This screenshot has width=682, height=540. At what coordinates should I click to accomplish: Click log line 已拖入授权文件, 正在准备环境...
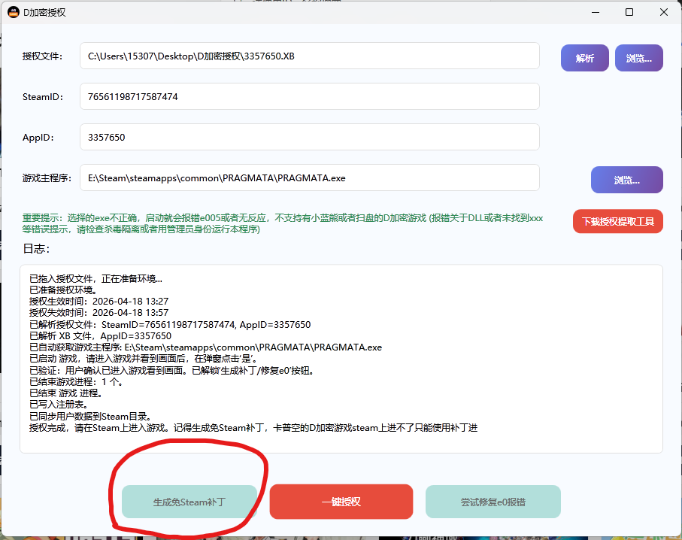point(95,278)
